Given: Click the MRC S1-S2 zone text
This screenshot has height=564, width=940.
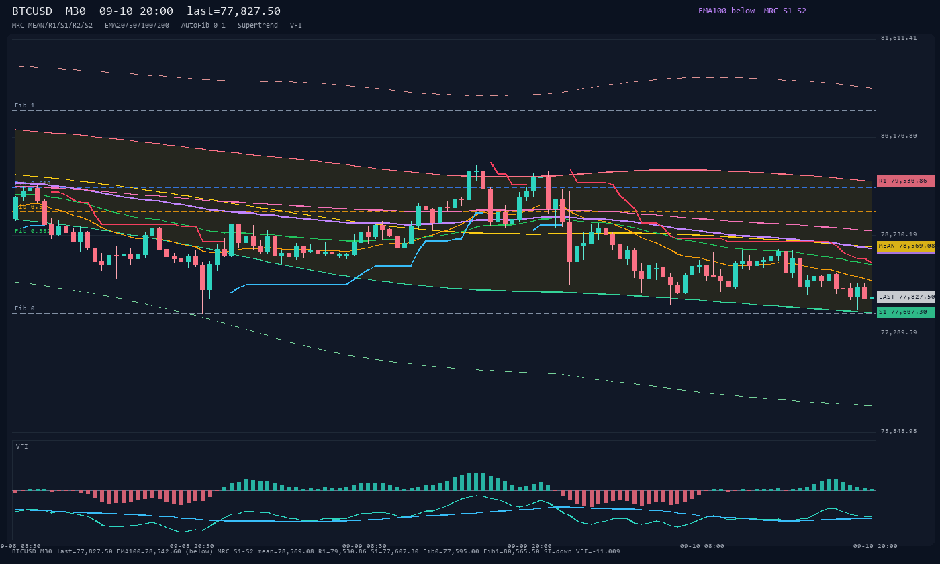Looking at the screenshot, I should (x=785, y=11).
